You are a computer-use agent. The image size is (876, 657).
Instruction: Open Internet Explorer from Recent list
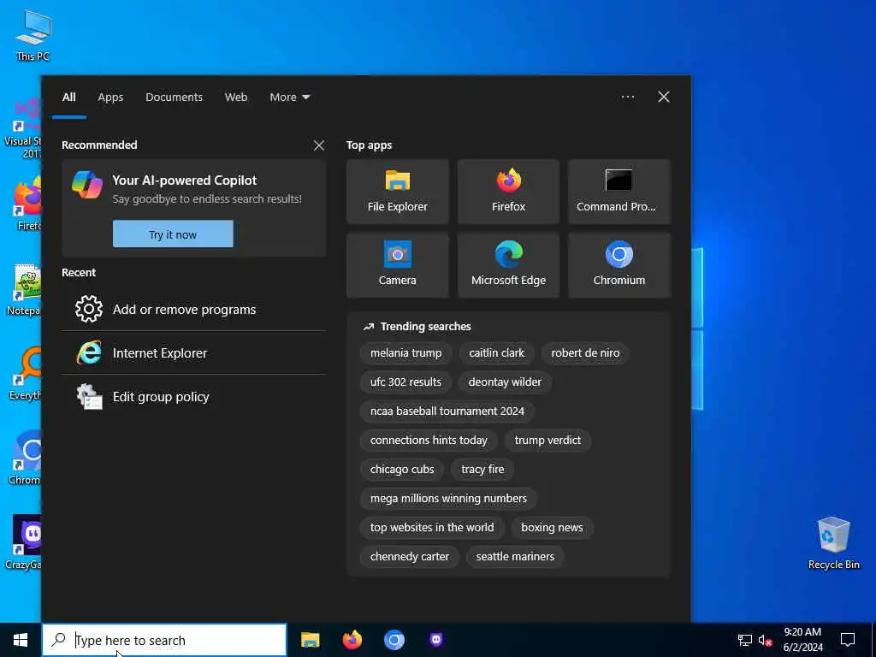tap(194, 352)
